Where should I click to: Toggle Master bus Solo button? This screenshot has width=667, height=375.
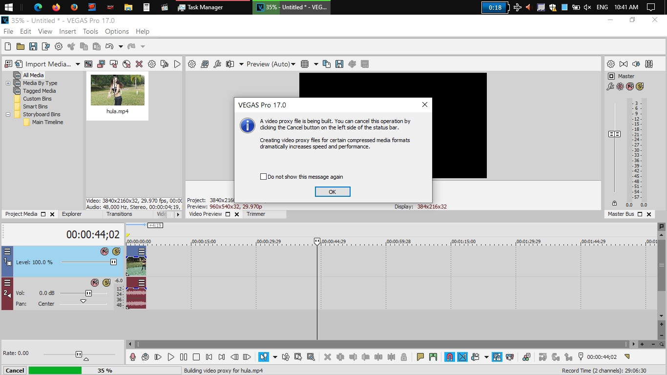point(640,86)
